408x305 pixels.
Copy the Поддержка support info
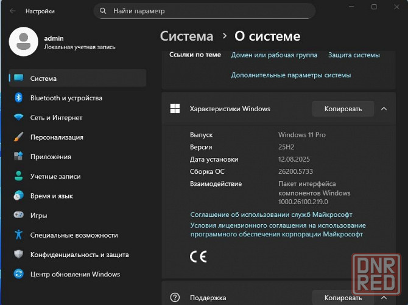tap(343, 298)
